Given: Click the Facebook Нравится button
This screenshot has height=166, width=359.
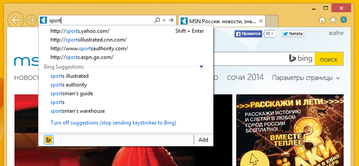Looking at the screenshot, I should [248, 34].
